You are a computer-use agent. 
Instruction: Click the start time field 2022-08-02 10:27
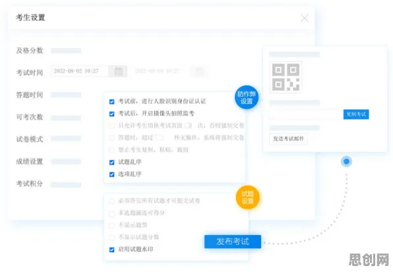coord(79,71)
